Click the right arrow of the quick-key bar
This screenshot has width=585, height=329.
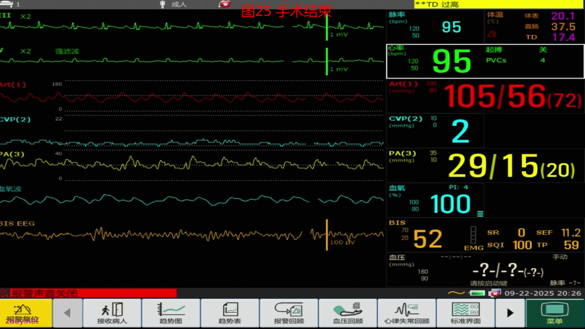(510, 313)
